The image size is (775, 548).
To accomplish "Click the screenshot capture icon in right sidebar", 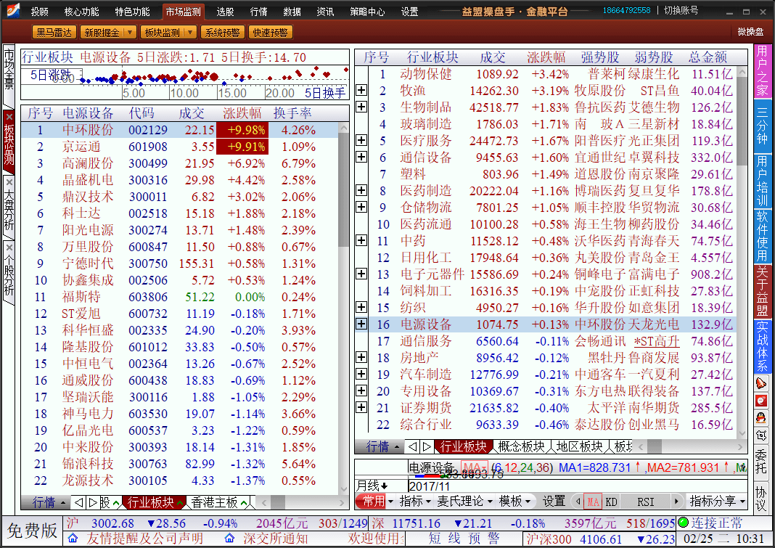I will (761, 435).
